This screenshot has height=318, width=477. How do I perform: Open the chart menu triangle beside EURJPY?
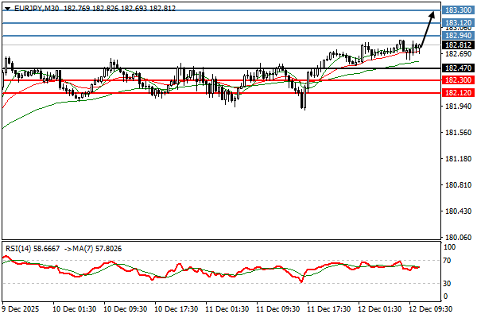tap(7, 7)
